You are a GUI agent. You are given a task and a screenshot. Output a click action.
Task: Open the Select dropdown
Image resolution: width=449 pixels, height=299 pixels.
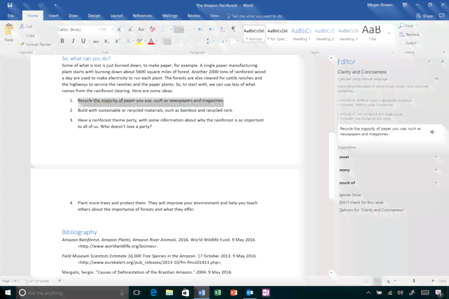click(411, 43)
